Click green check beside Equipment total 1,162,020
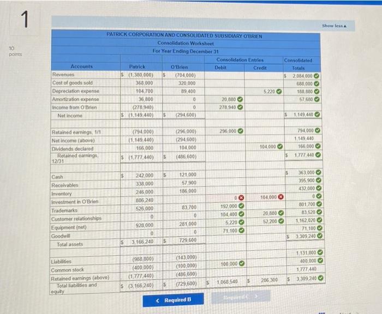This screenshot has height=314, width=382. click(319, 220)
